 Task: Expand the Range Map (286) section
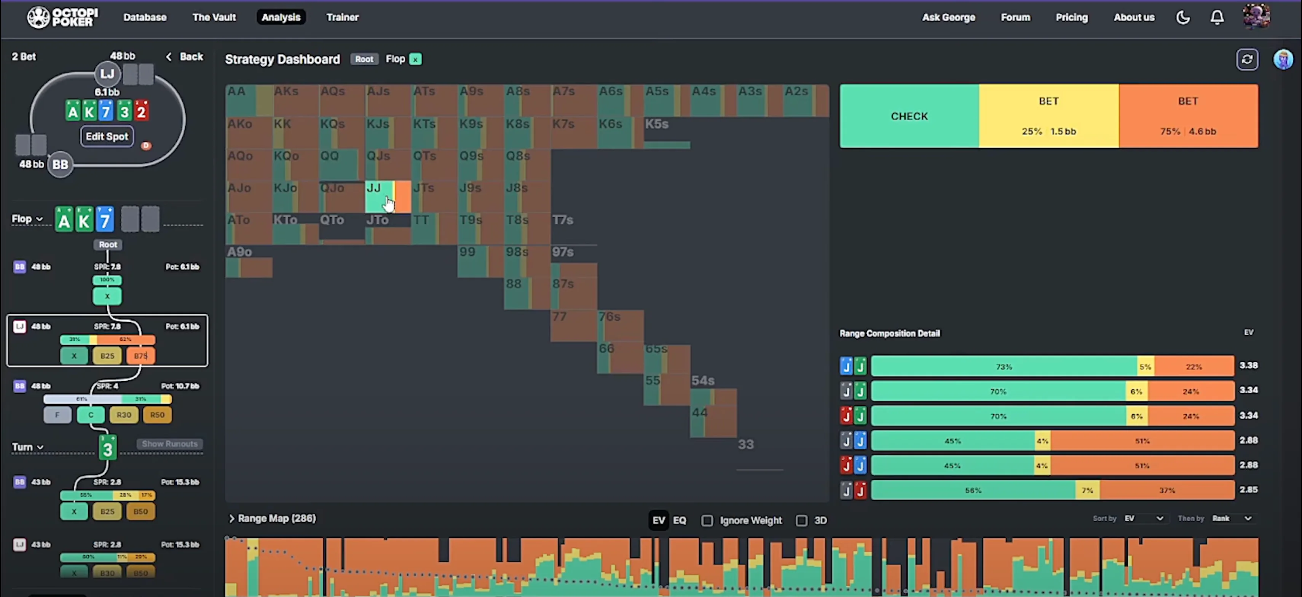click(273, 518)
